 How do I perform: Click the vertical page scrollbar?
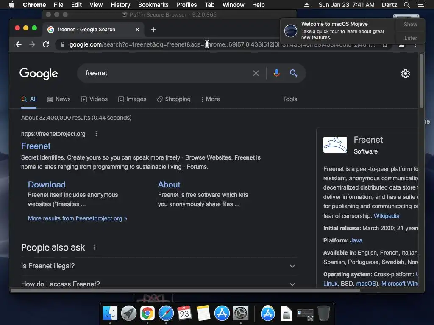click(x=422, y=81)
